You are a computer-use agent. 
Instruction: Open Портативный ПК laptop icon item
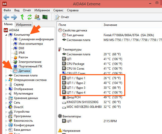pos(15,66)
